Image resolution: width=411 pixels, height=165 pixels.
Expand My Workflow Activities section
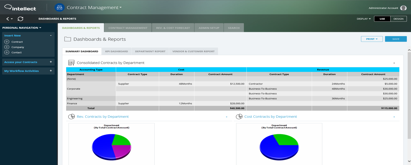coord(51,71)
